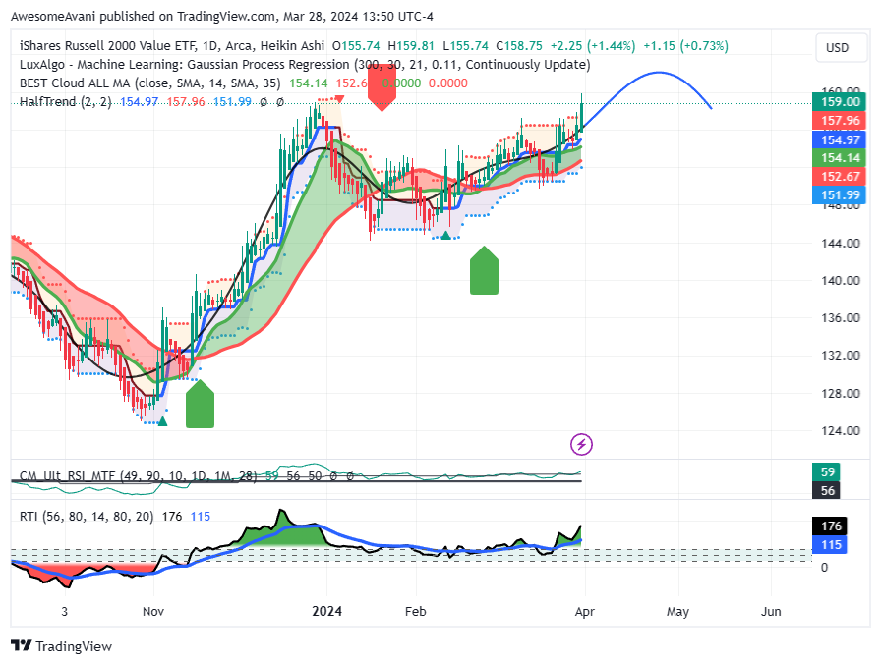Click the light blue 151.99 price label
Viewport: 881px width, 665px height.
coord(839,194)
